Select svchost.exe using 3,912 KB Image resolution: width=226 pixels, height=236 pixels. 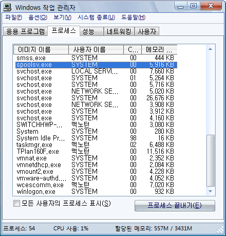(96, 112)
